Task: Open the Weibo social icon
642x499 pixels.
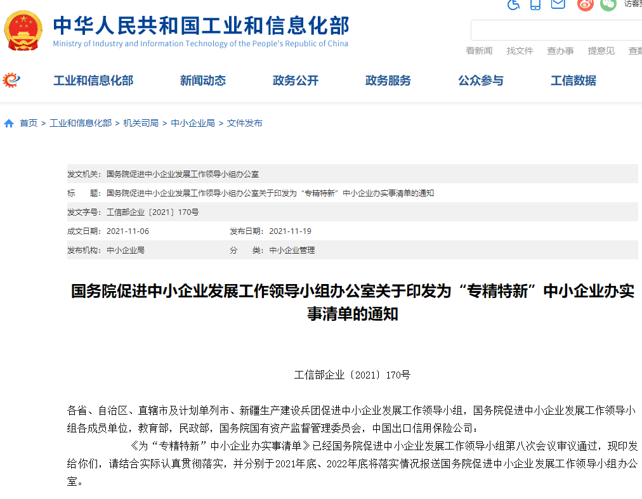Action: [x=585, y=4]
